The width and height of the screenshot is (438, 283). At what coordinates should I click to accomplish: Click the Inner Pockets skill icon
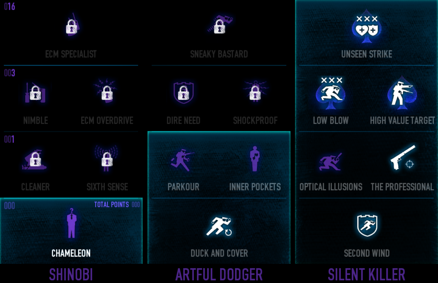[x=255, y=159]
